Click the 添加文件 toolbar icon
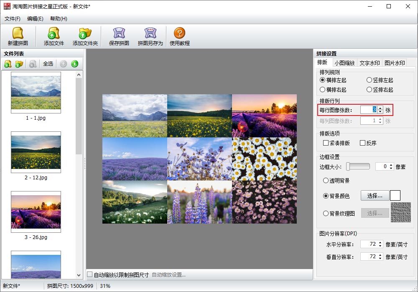 tap(54, 33)
